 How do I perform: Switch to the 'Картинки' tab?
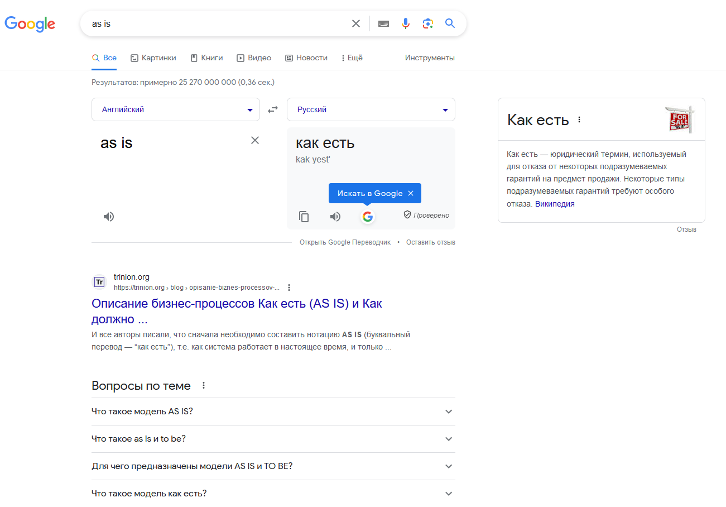(153, 58)
